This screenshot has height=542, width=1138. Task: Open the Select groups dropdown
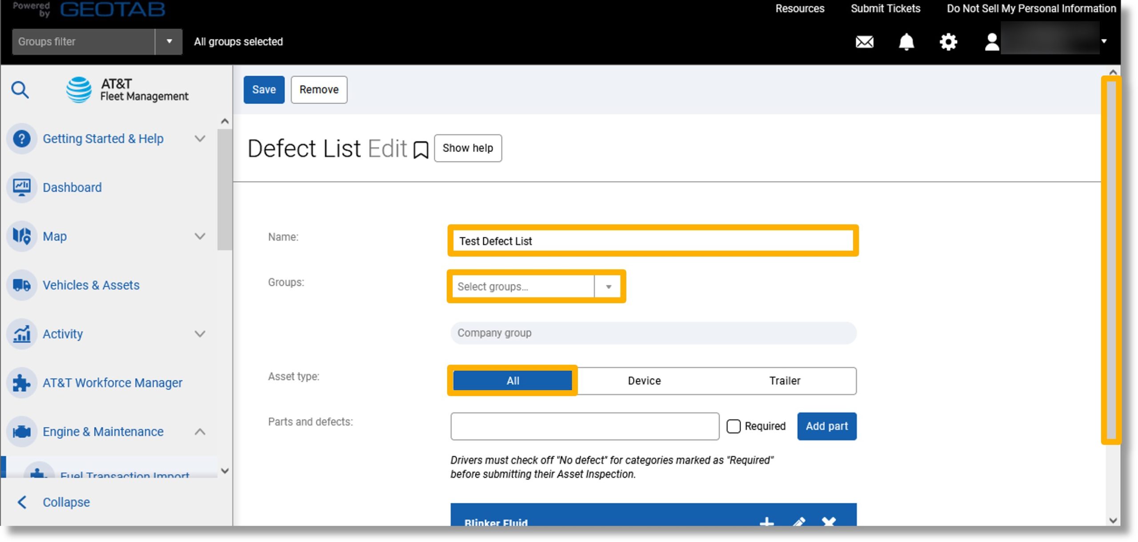click(608, 286)
